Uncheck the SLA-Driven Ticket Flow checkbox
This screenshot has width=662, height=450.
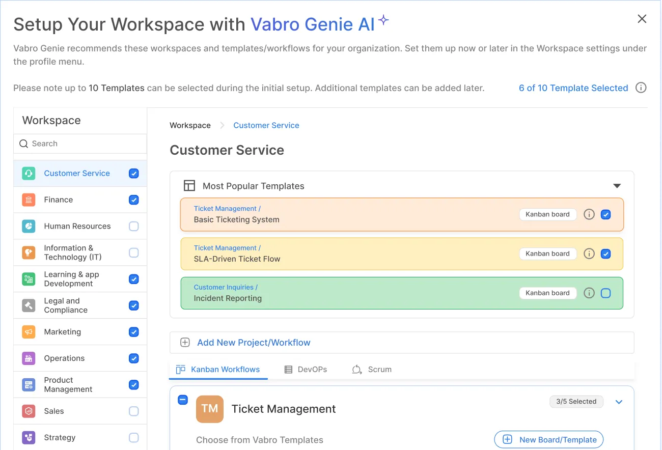tap(605, 254)
